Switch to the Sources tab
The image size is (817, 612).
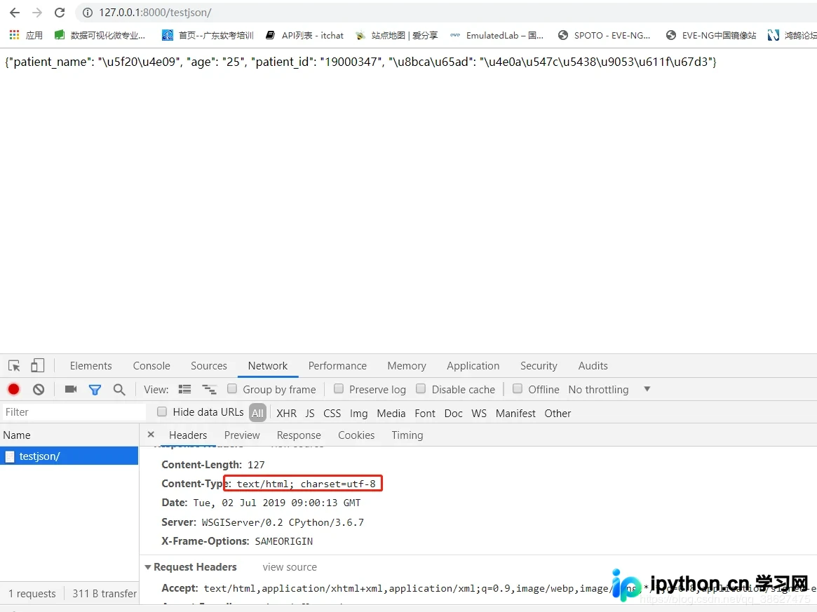[x=209, y=366]
